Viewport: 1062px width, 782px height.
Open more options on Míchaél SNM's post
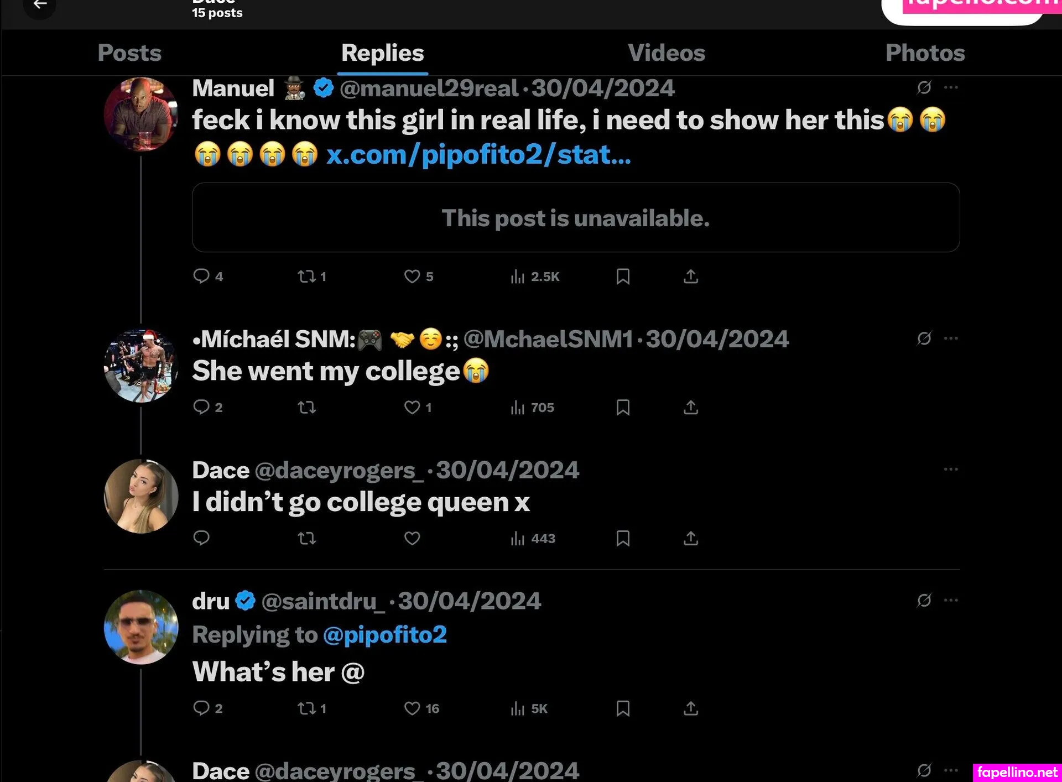pyautogui.click(x=951, y=338)
